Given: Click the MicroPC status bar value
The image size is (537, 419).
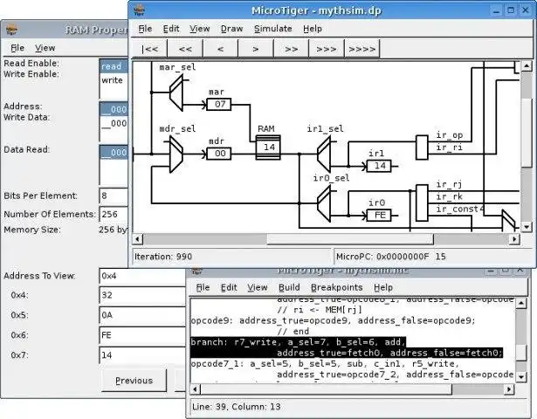Looking at the screenshot, I should pyautogui.click(x=391, y=257).
